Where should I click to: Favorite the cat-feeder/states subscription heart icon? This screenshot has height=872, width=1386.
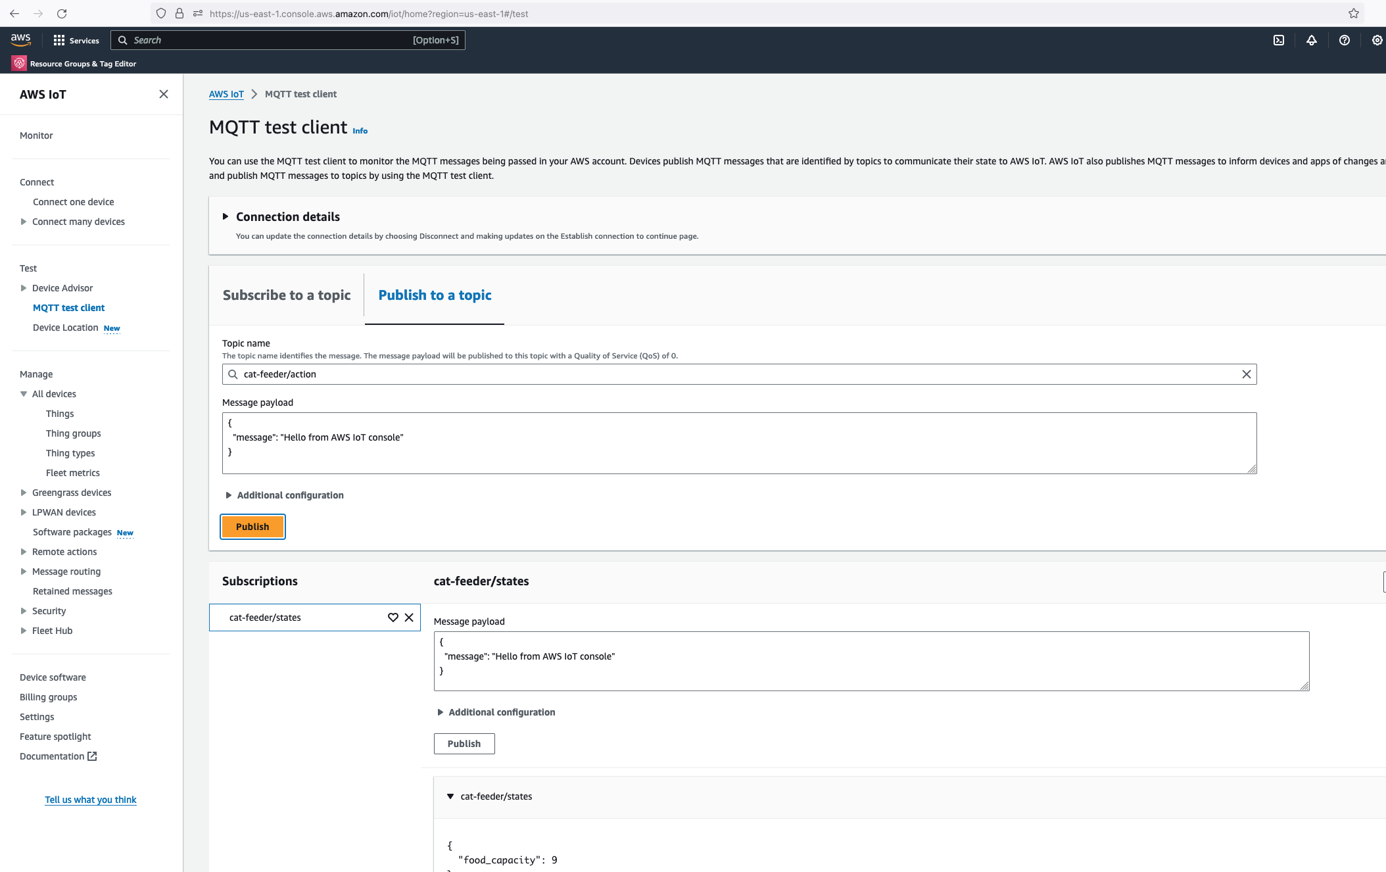393,618
